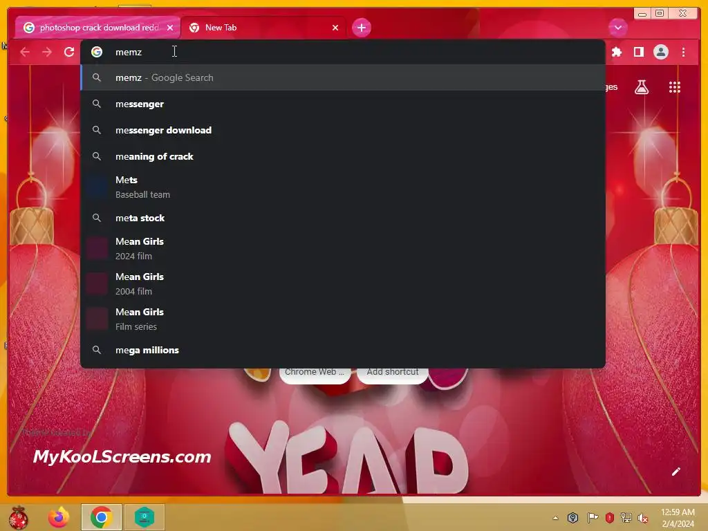Open the network tray icon
Screen dimensions: 708x531
626,517
